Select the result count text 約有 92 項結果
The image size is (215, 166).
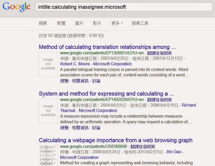[52, 36]
